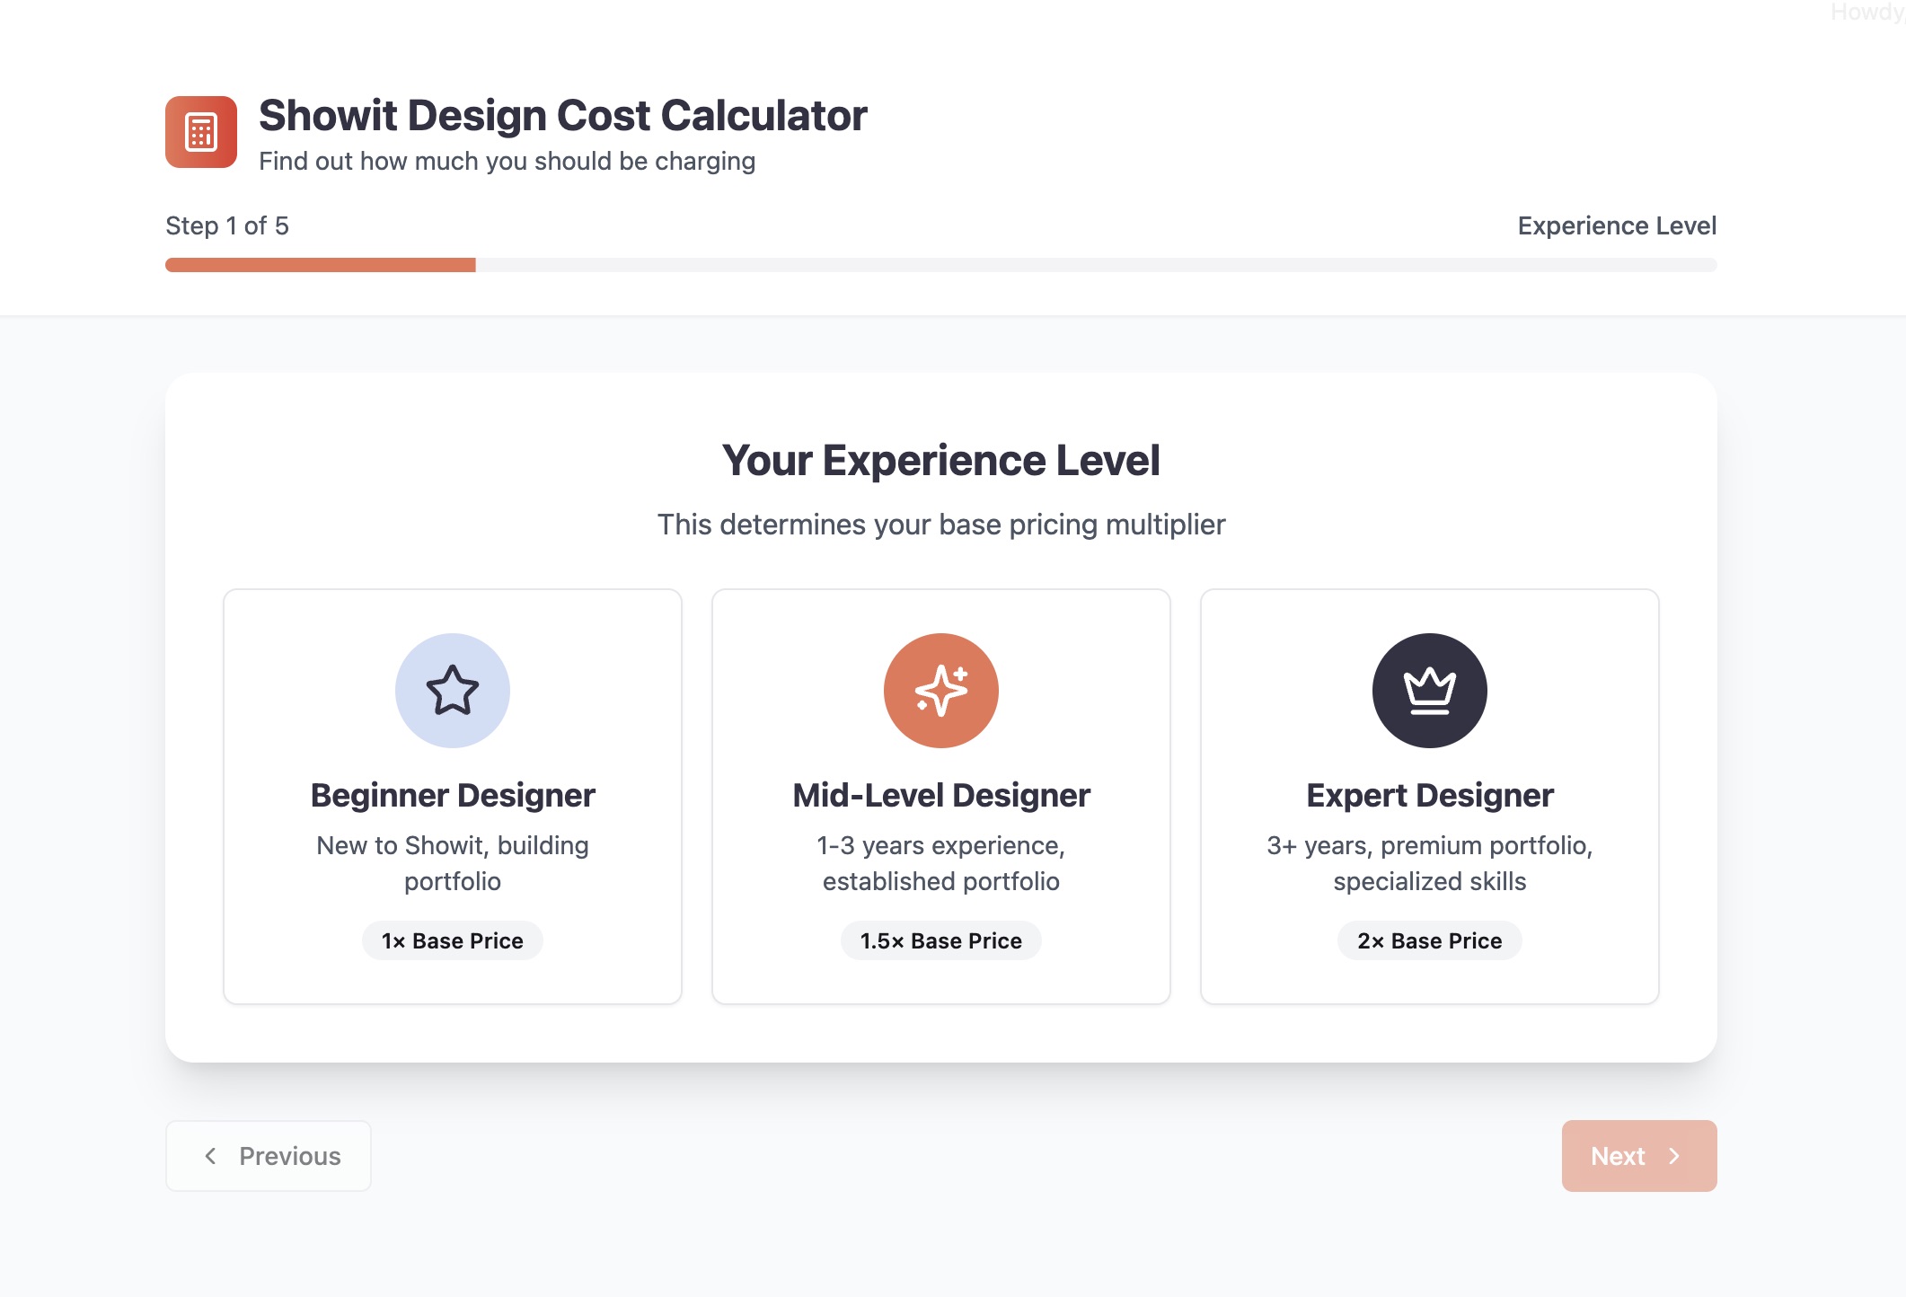1906x1297 pixels.
Task: Click the star icon for Beginner Designer
Action: point(453,691)
